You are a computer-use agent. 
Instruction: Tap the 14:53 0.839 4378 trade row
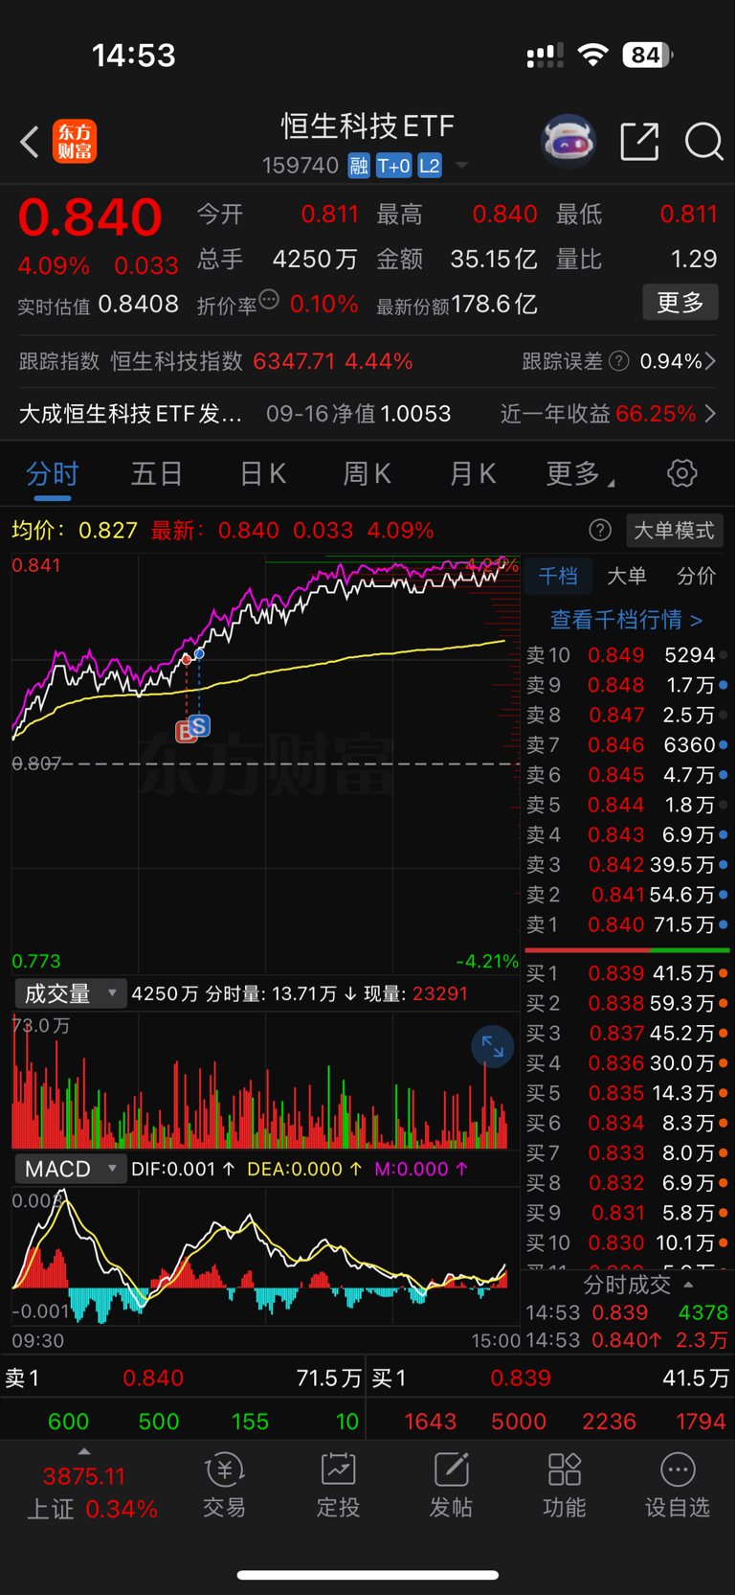(x=627, y=1312)
